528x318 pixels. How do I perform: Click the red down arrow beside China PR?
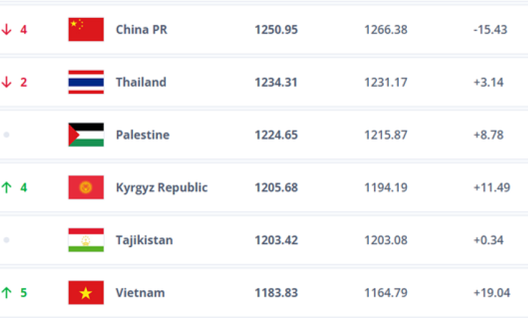(x=6, y=30)
